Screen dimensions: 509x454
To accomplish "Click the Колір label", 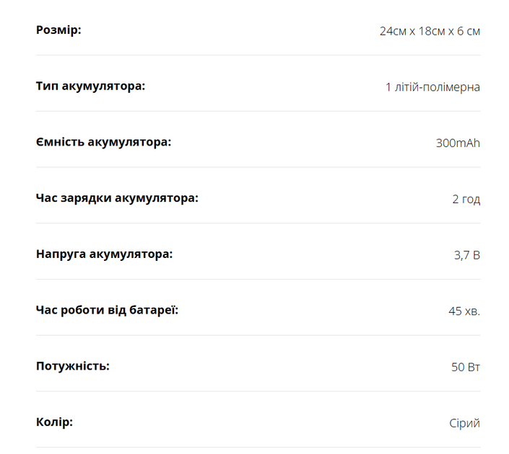I will pyautogui.click(x=55, y=422).
